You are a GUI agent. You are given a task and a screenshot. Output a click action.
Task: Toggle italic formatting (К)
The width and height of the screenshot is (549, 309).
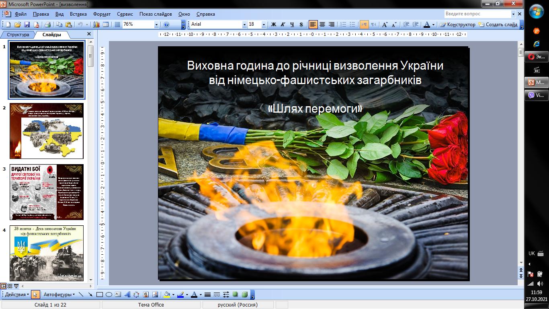pyautogui.click(x=283, y=25)
